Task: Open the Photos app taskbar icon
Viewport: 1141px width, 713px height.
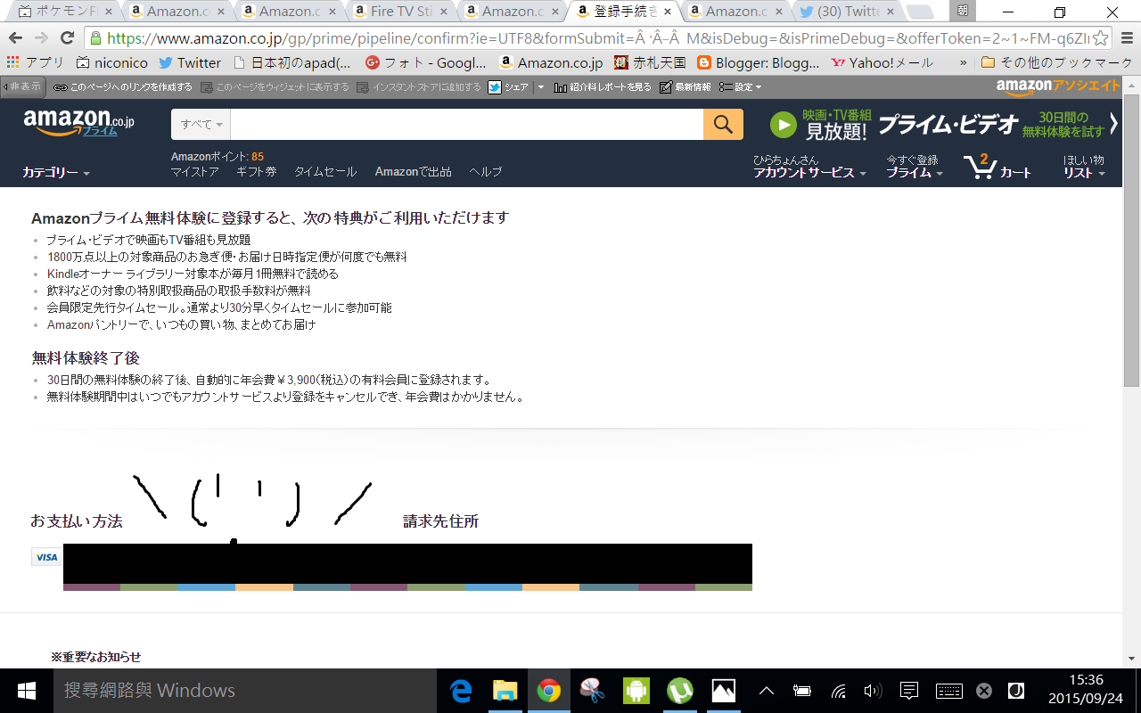Action: (723, 691)
